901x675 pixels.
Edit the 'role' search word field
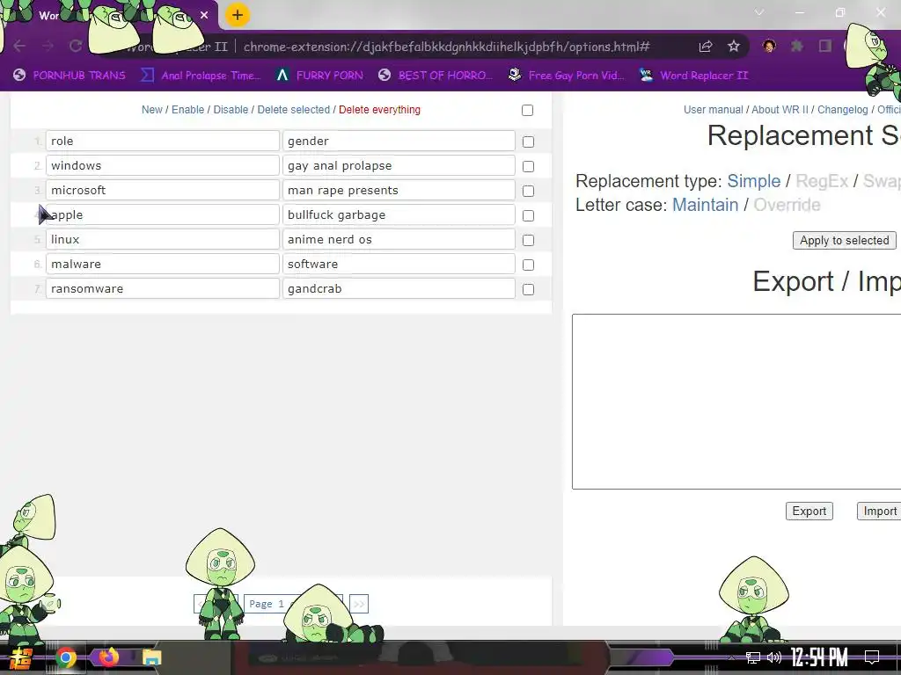pyautogui.click(x=163, y=142)
